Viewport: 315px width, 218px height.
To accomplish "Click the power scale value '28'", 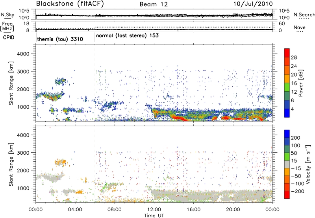I will coord(294,57).
